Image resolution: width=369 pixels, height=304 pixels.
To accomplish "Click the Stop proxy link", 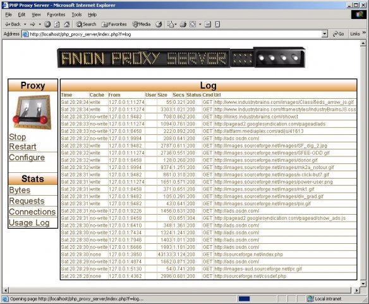I will coord(18,137).
